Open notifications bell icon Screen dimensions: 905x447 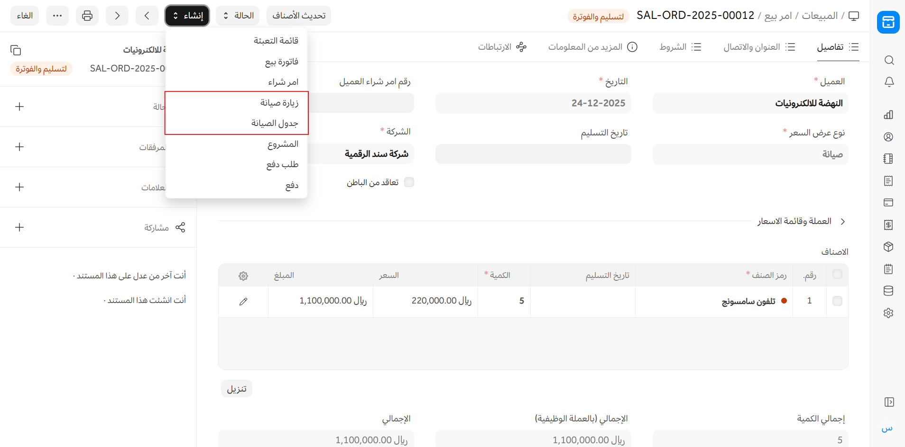pyautogui.click(x=889, y=82)
